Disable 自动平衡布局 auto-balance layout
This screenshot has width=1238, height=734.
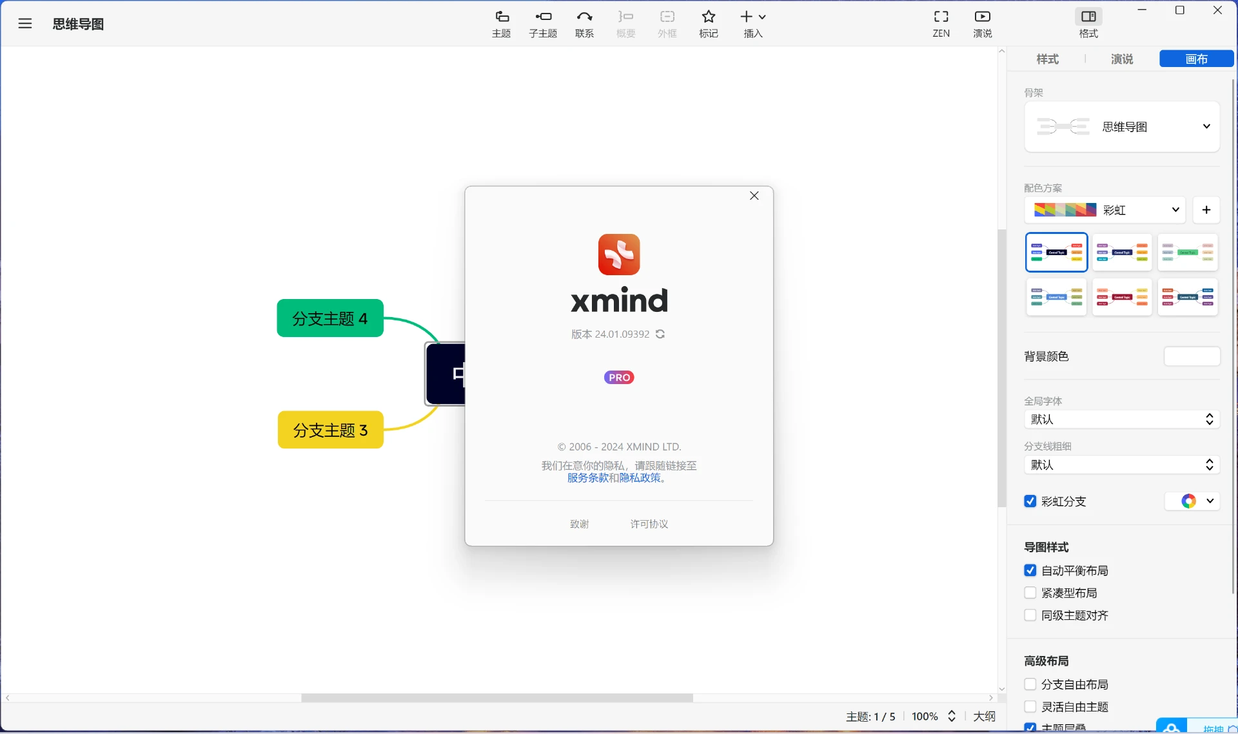click(x=1029, y=570)
